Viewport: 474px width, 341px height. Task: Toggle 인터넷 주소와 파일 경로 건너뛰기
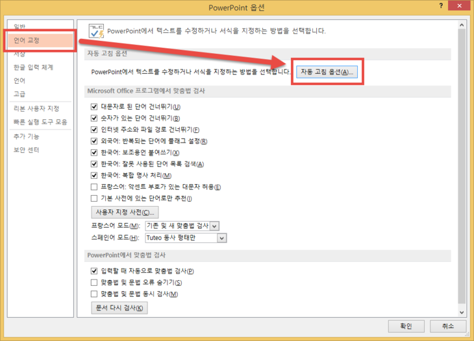(94, 130)
